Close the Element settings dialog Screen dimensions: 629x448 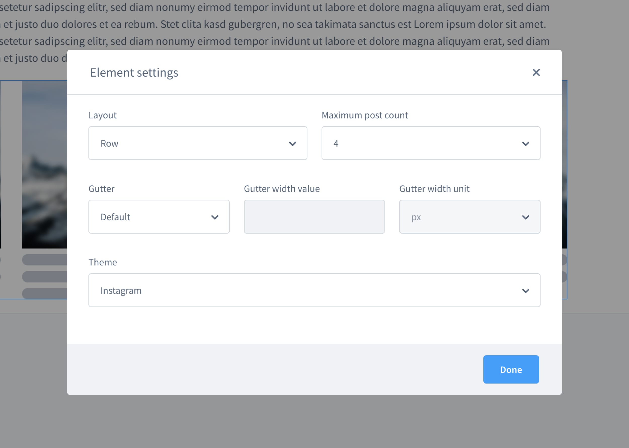pyautogui.click(x=536, y=73)
